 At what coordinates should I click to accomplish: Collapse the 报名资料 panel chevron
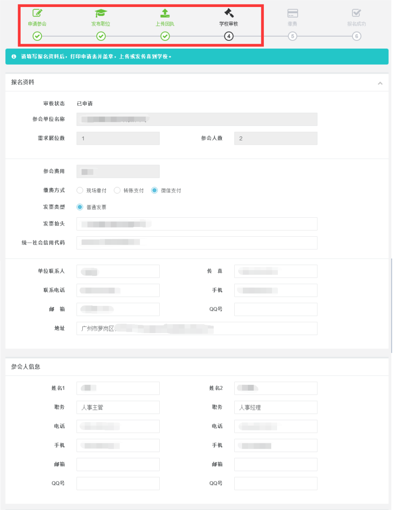click(x=380, y=83)
